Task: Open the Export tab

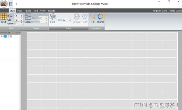Action: click(51, 11)
